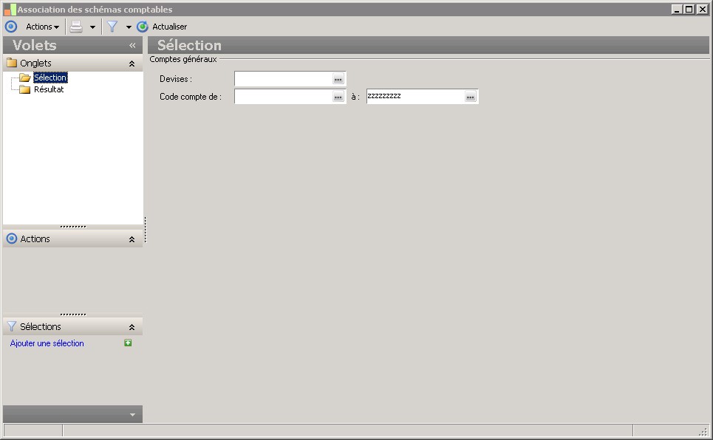Viewport: 713px width, 440px height.
Task: Click the field containing zzzzzzzzz
Action: pos(416,97)
